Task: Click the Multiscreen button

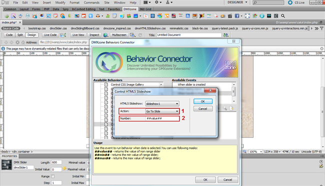Action: (119, 35)
